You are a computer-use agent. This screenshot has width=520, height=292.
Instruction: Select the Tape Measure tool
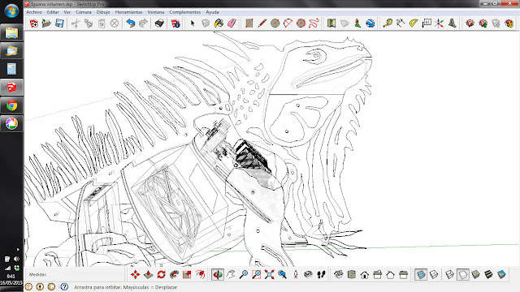[x=388, y=24]
